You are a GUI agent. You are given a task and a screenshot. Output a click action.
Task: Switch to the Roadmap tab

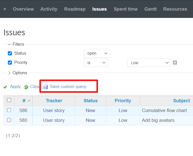click(x=75, y=9)
